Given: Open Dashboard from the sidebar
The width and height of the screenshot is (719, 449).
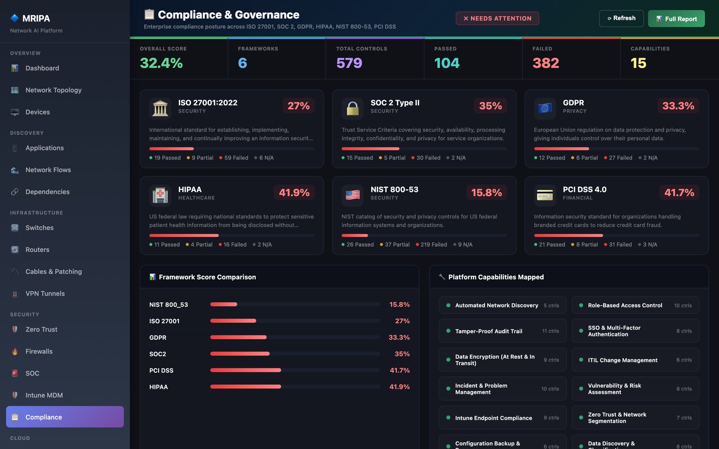Looking at the screenshot, I should pos(65,68).
